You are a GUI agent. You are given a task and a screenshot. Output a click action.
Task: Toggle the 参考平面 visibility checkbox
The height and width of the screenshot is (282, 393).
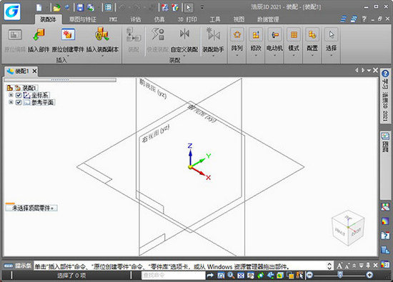[x=19, y=102]
